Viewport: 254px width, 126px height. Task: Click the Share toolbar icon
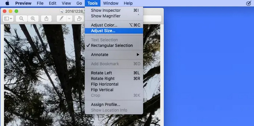click(x=46, y=18)
